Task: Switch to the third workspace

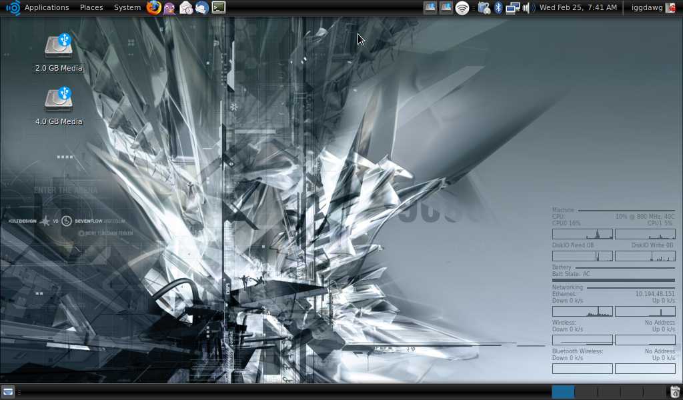Action: tap(609, 392)
